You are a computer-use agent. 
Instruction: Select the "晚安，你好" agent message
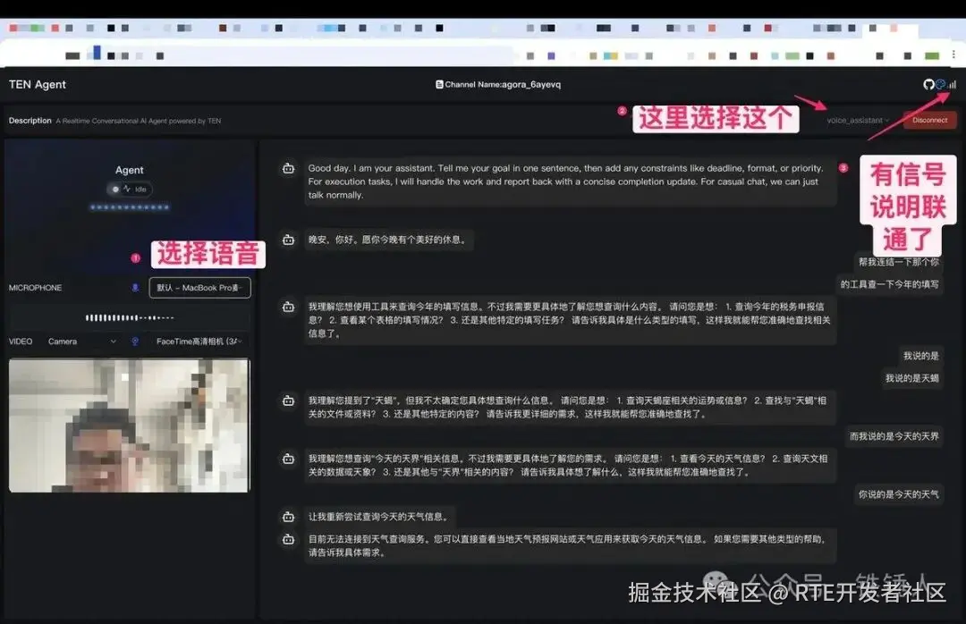point(389,240)
